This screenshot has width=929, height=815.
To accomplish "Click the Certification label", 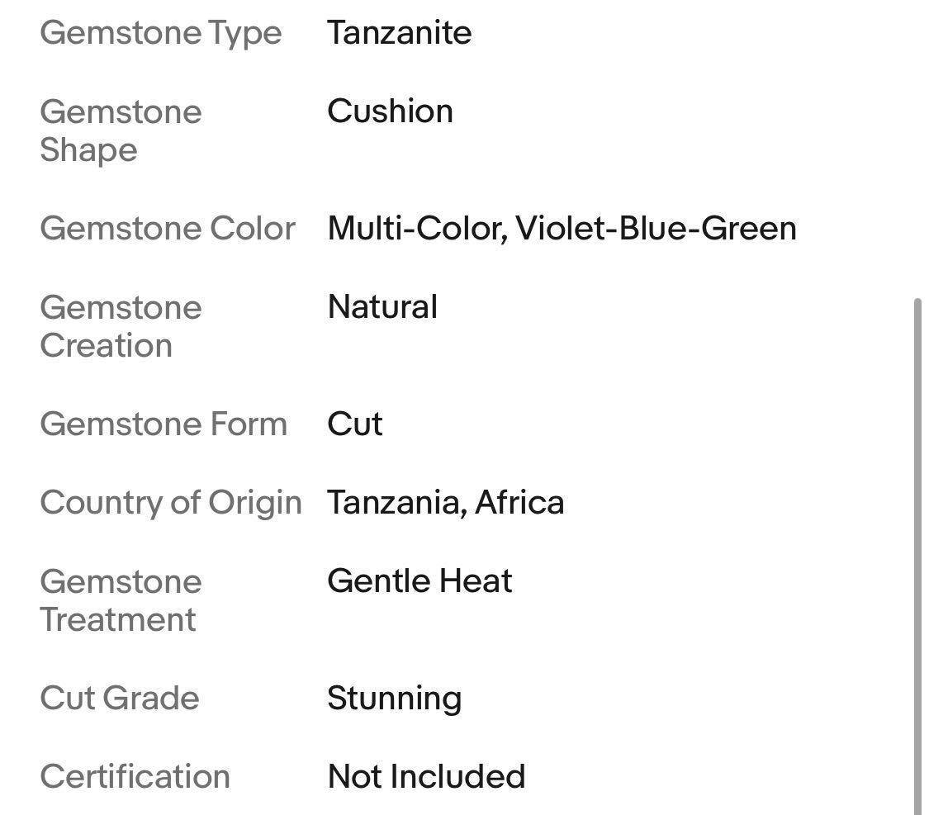I will (x=135, y=776).
